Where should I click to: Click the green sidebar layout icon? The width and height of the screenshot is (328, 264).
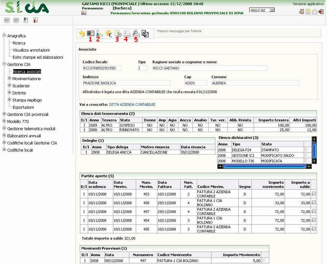click(x=26, y=20)
